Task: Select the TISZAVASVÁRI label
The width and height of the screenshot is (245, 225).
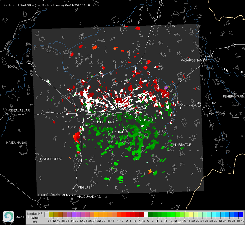Action: tap(20, 110)
